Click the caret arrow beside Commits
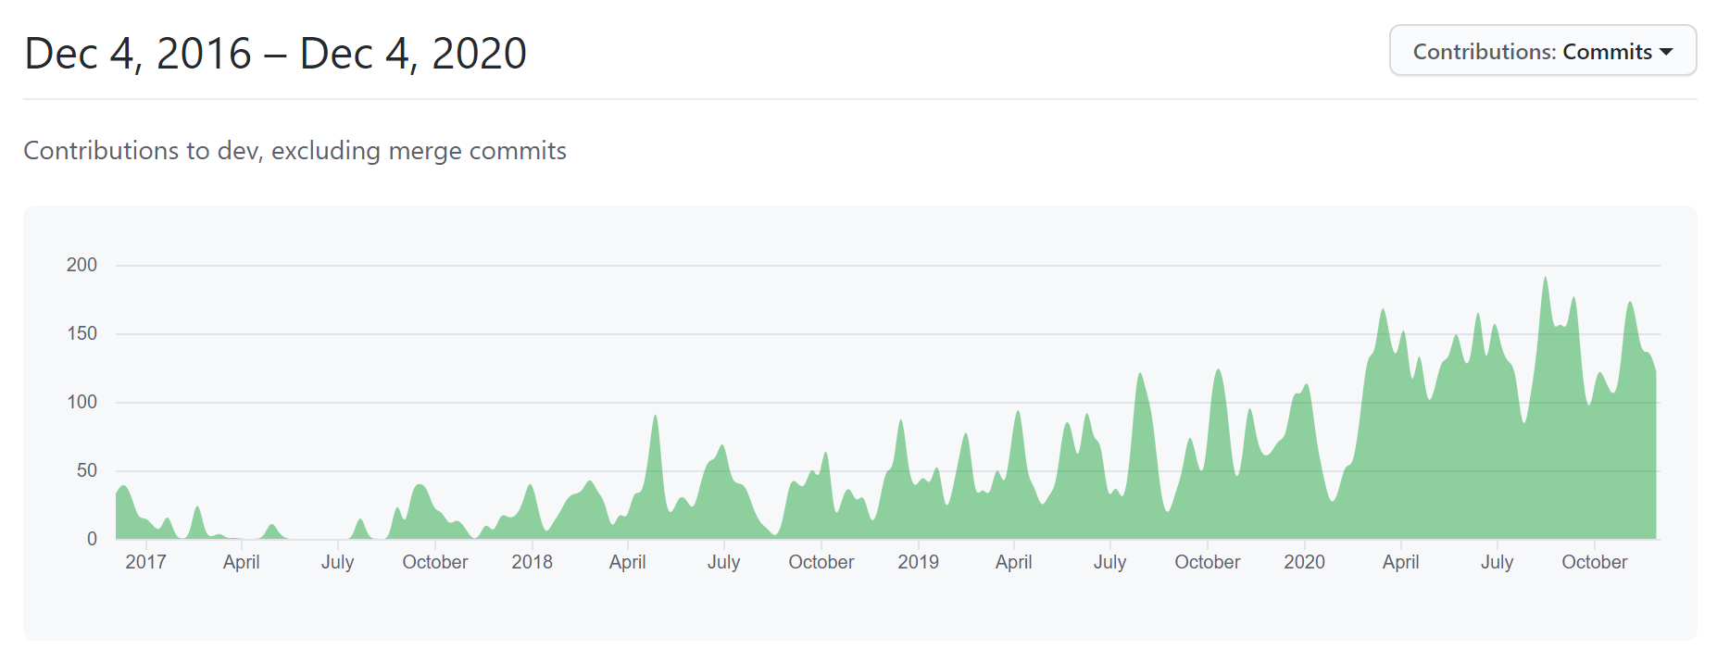 click(x=1666, y=52)
